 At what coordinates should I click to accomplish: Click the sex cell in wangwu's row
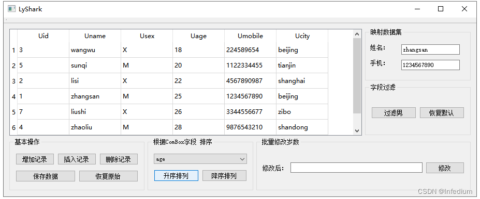click(x=147, y=50)
